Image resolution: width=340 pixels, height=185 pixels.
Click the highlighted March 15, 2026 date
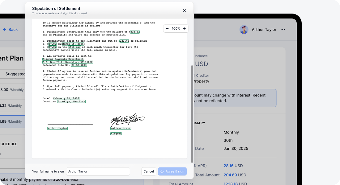(x=73, y=44)
